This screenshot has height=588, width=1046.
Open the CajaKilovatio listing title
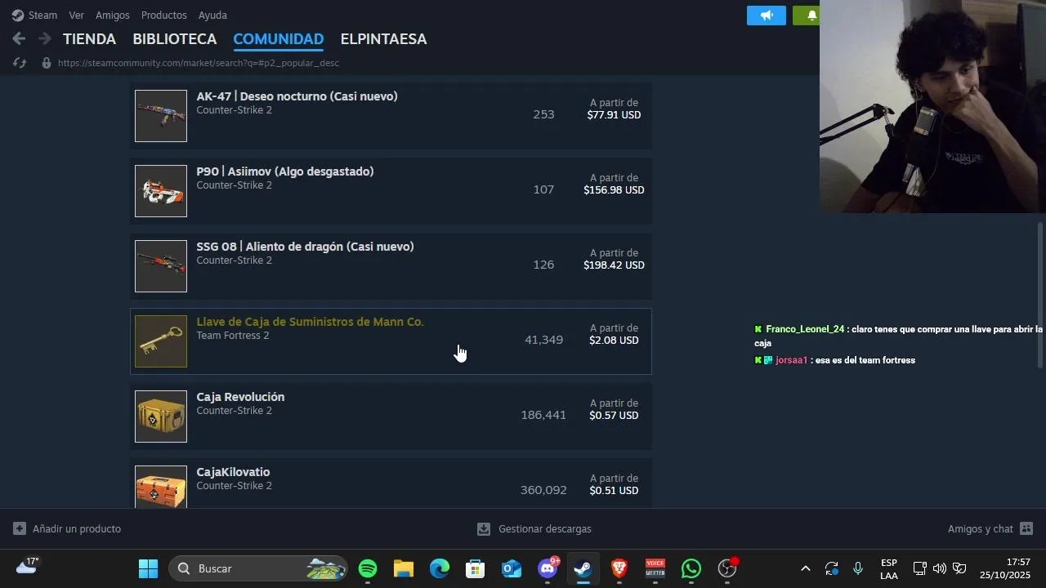point(233,472)
